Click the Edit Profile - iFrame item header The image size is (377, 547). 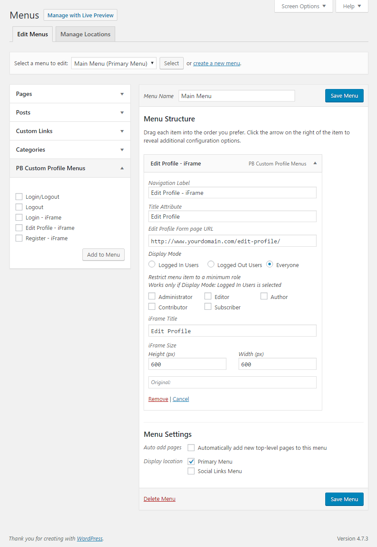233,163
